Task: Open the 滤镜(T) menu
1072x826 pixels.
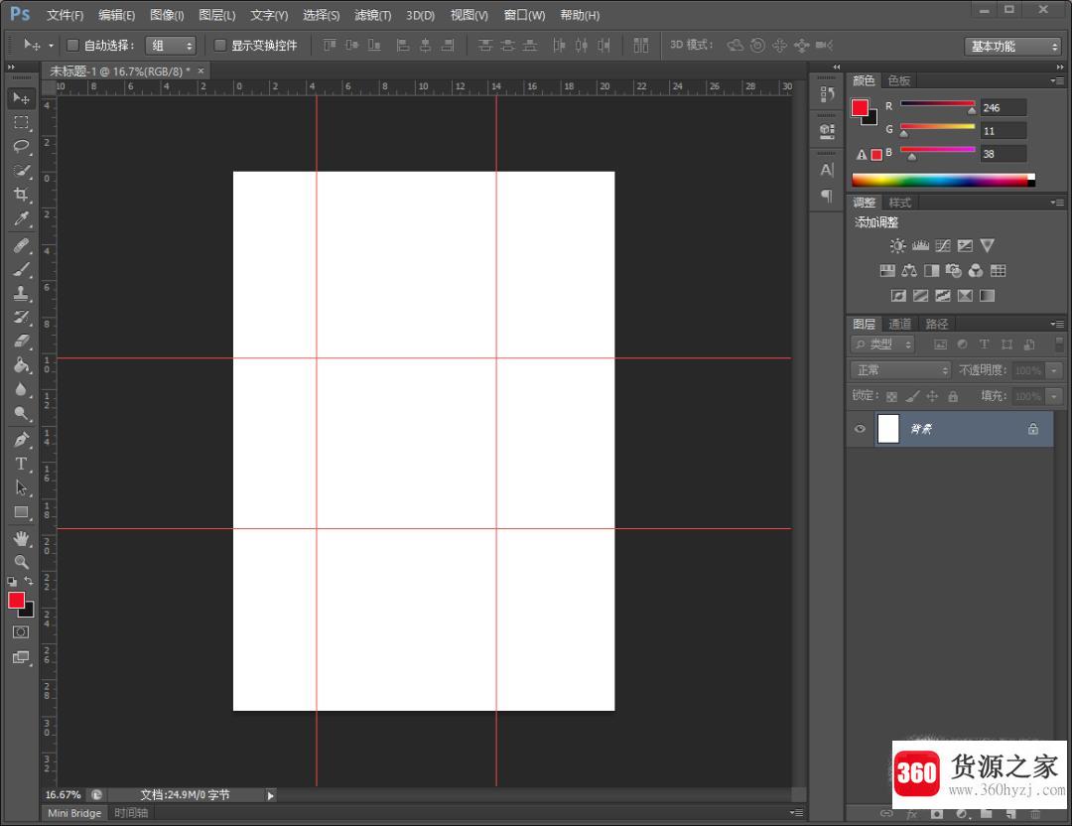Action: pos(372,15)
